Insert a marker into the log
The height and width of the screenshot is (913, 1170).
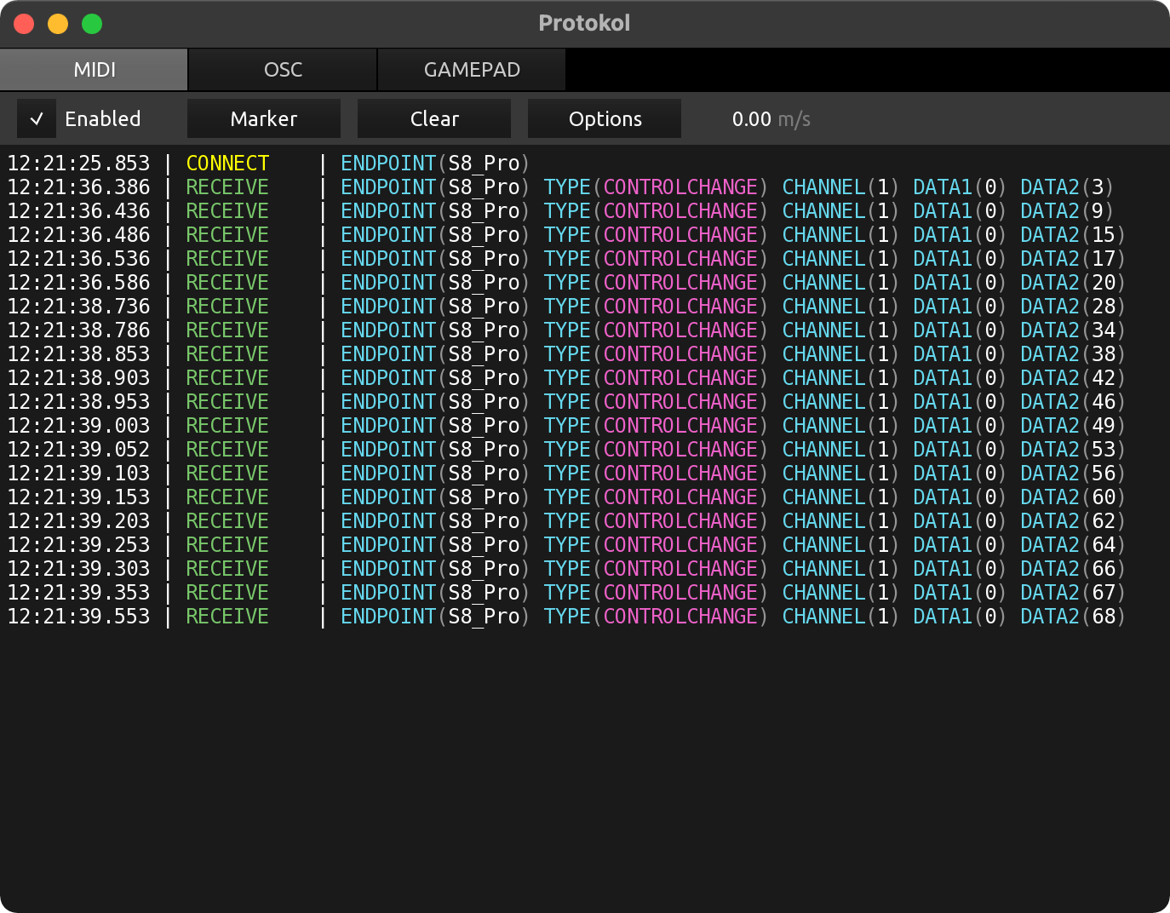click(263, 118)
